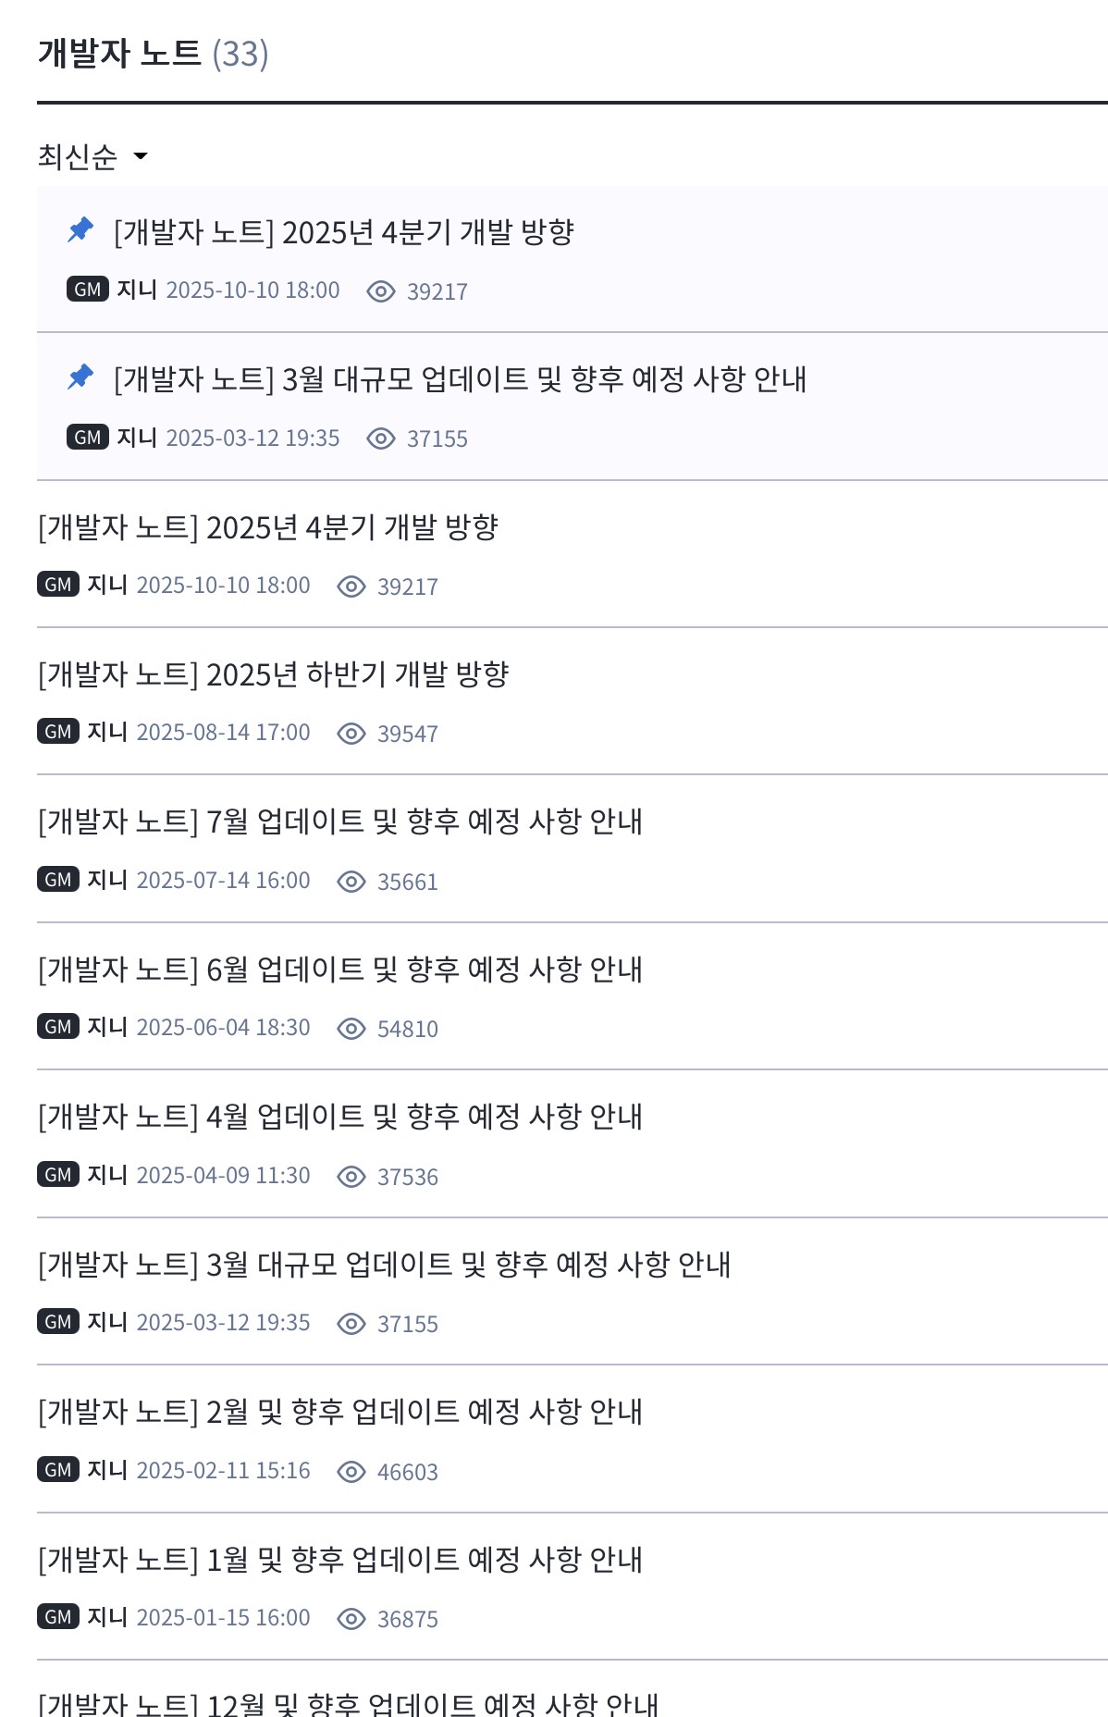Image resolution: width=1108 pixels, height=1717 pixels.
Task: Open 7월 업데이트 및 향후 예정 사항 post
Action: pos(339,821)
